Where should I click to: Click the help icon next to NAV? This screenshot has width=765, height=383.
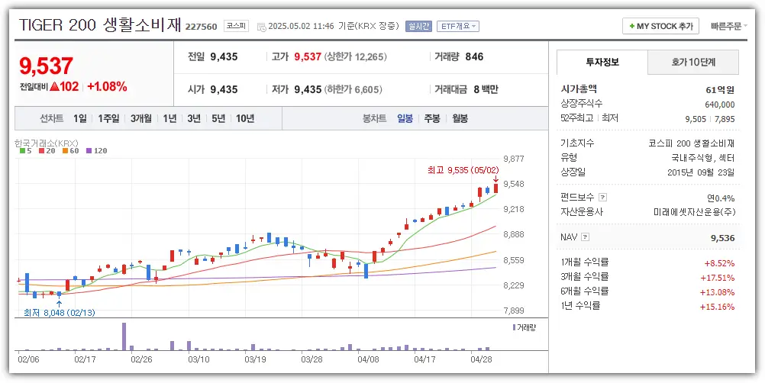pyautogui.click(x=586, y=237)
